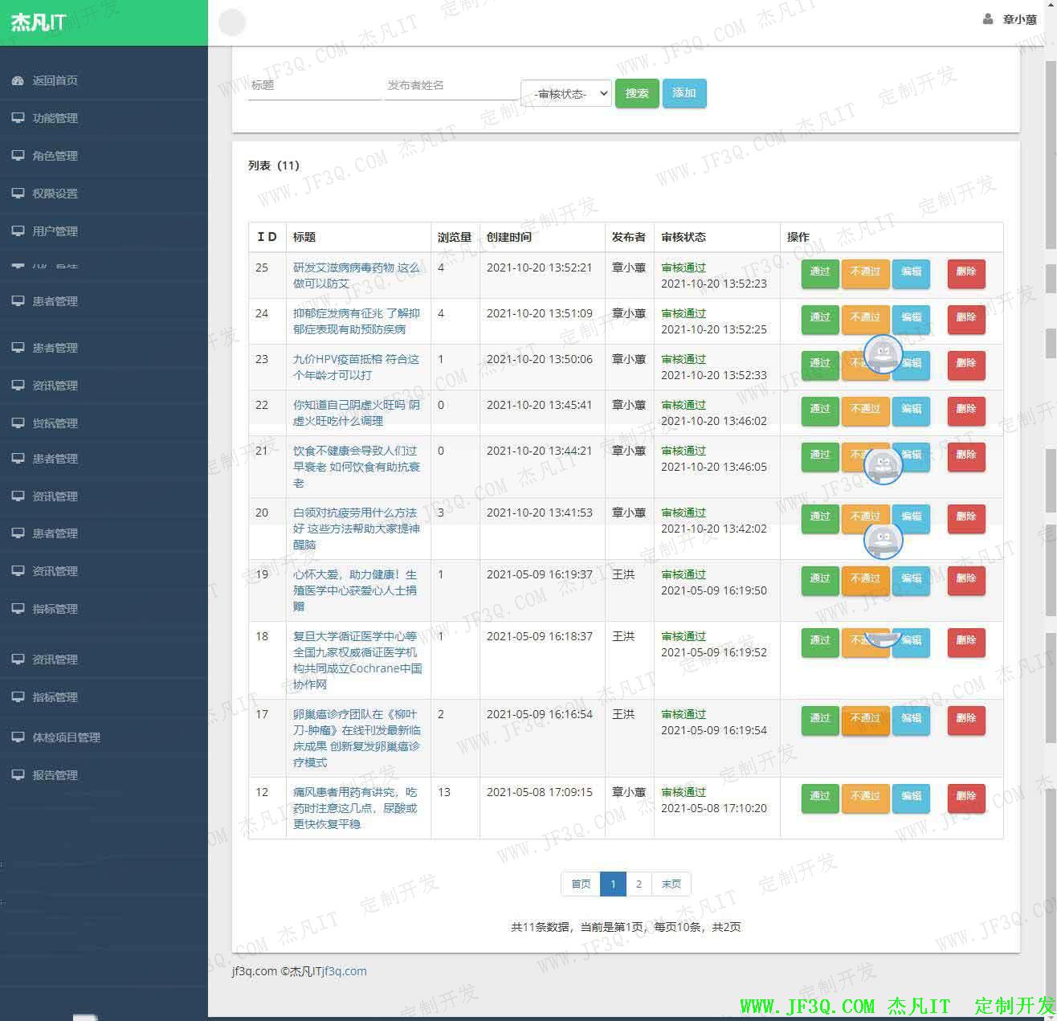Open the 审核状态 dropdown filter
Viewport: 1057px width, 1021px height.
pyautogui.click(x=566, y=94)
